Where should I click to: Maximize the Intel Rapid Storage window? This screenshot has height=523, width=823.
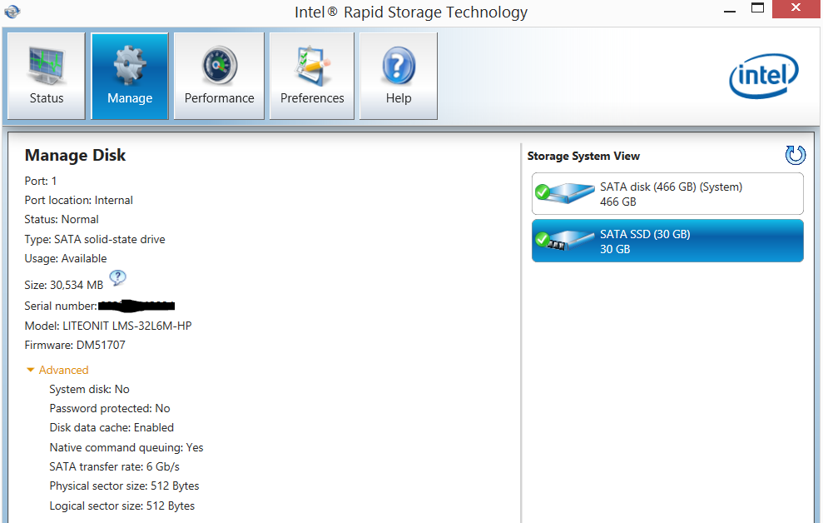[757, 8]
